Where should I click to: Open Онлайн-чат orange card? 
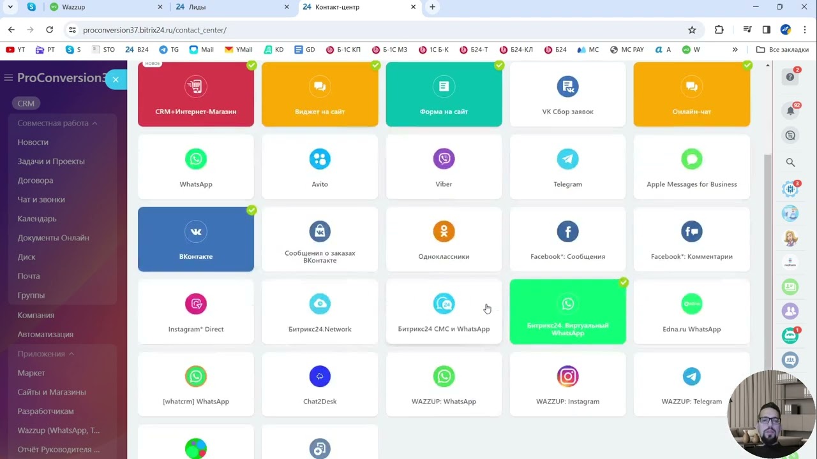pyautogui.click(x=692, y=94)
